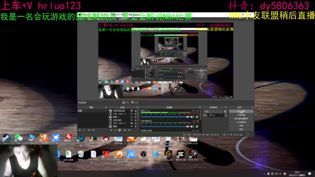315x177 pixels.
Task: Click the 300 ms duration input field
Action: tap(216, 115)
